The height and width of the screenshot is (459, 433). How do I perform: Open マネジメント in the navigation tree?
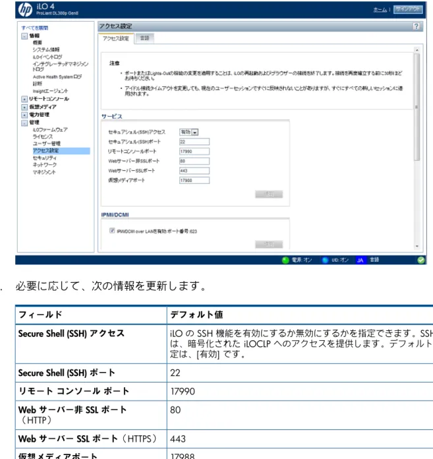coord(44,172)
